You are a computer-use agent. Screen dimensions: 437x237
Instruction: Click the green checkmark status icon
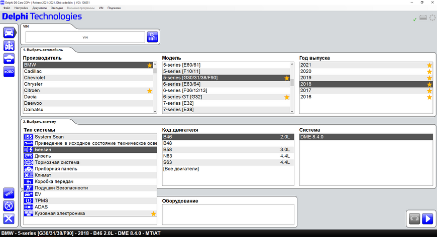coord(415,19)
